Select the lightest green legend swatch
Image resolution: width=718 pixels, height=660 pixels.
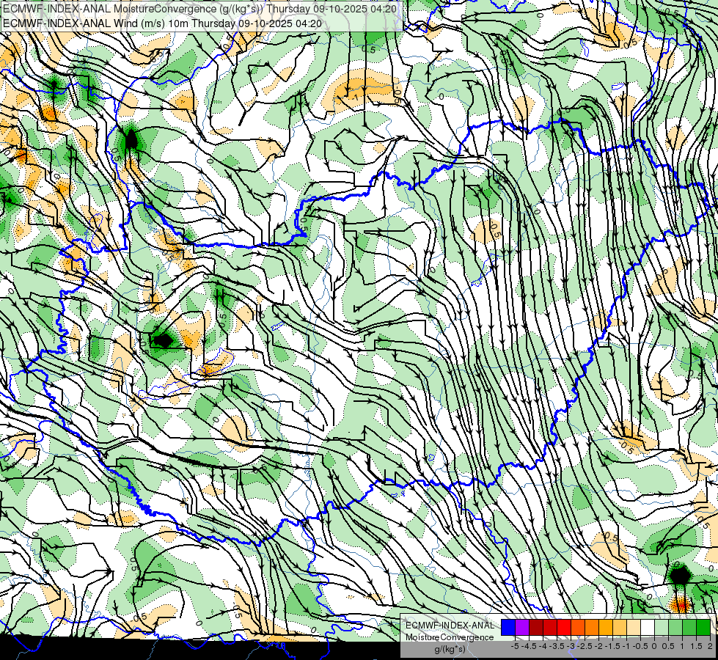pos(662,628)
